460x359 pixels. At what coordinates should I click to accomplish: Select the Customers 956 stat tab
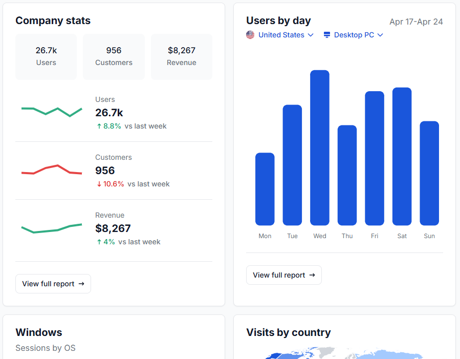coord(114,56)
